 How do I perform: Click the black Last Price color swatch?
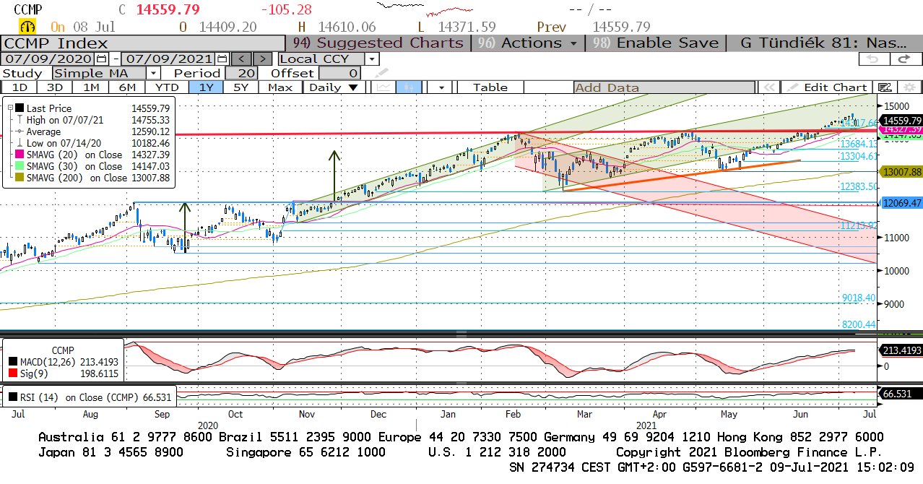(x=19, y=108)
